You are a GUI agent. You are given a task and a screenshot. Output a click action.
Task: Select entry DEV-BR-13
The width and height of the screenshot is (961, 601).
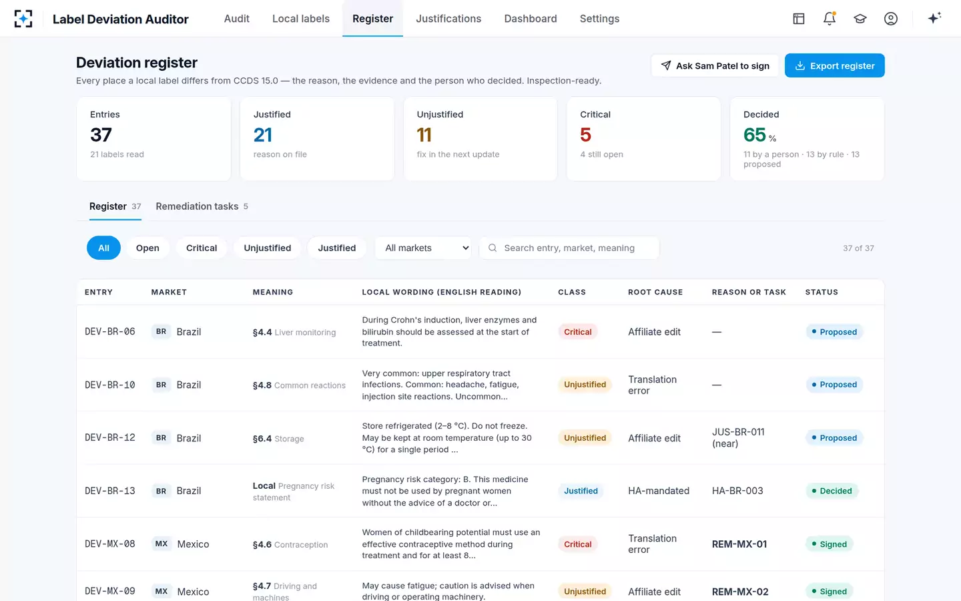110,491
